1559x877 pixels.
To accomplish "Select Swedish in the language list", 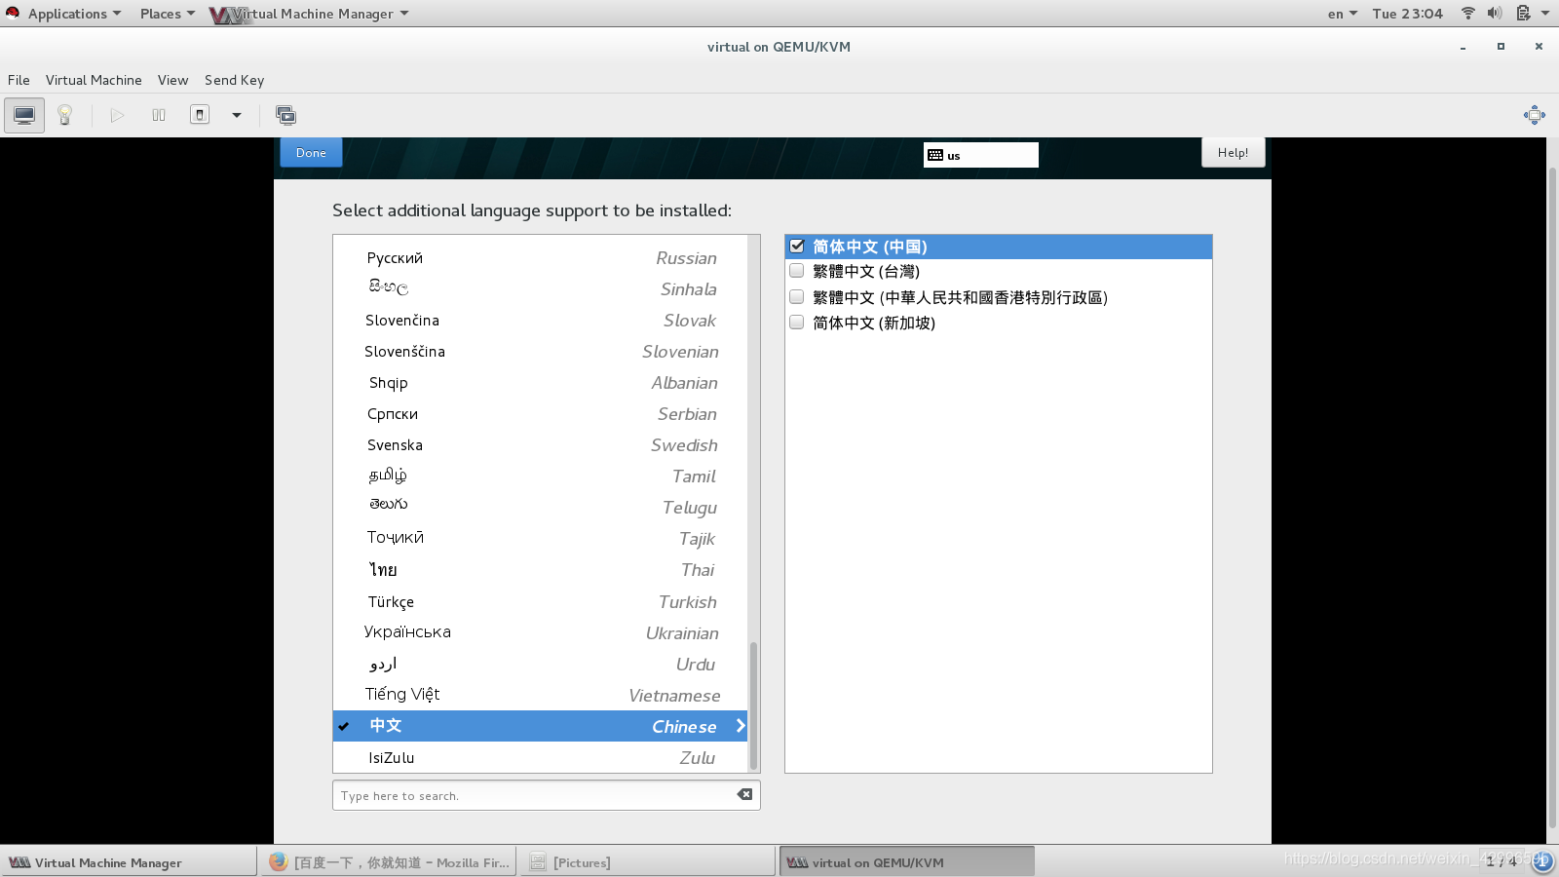I will [x=540, y=444].
